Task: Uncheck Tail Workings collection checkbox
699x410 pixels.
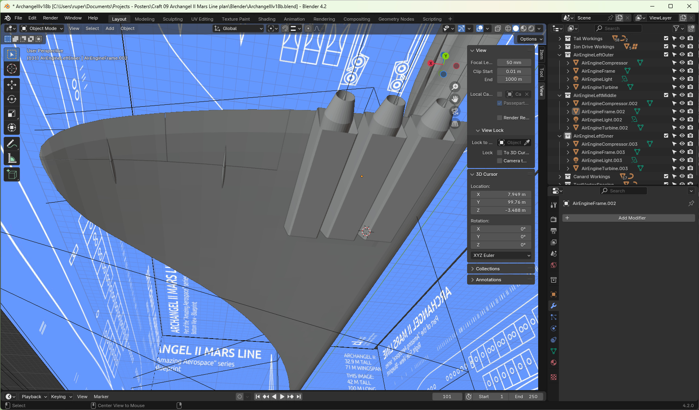Action: [x=666, y=39]
